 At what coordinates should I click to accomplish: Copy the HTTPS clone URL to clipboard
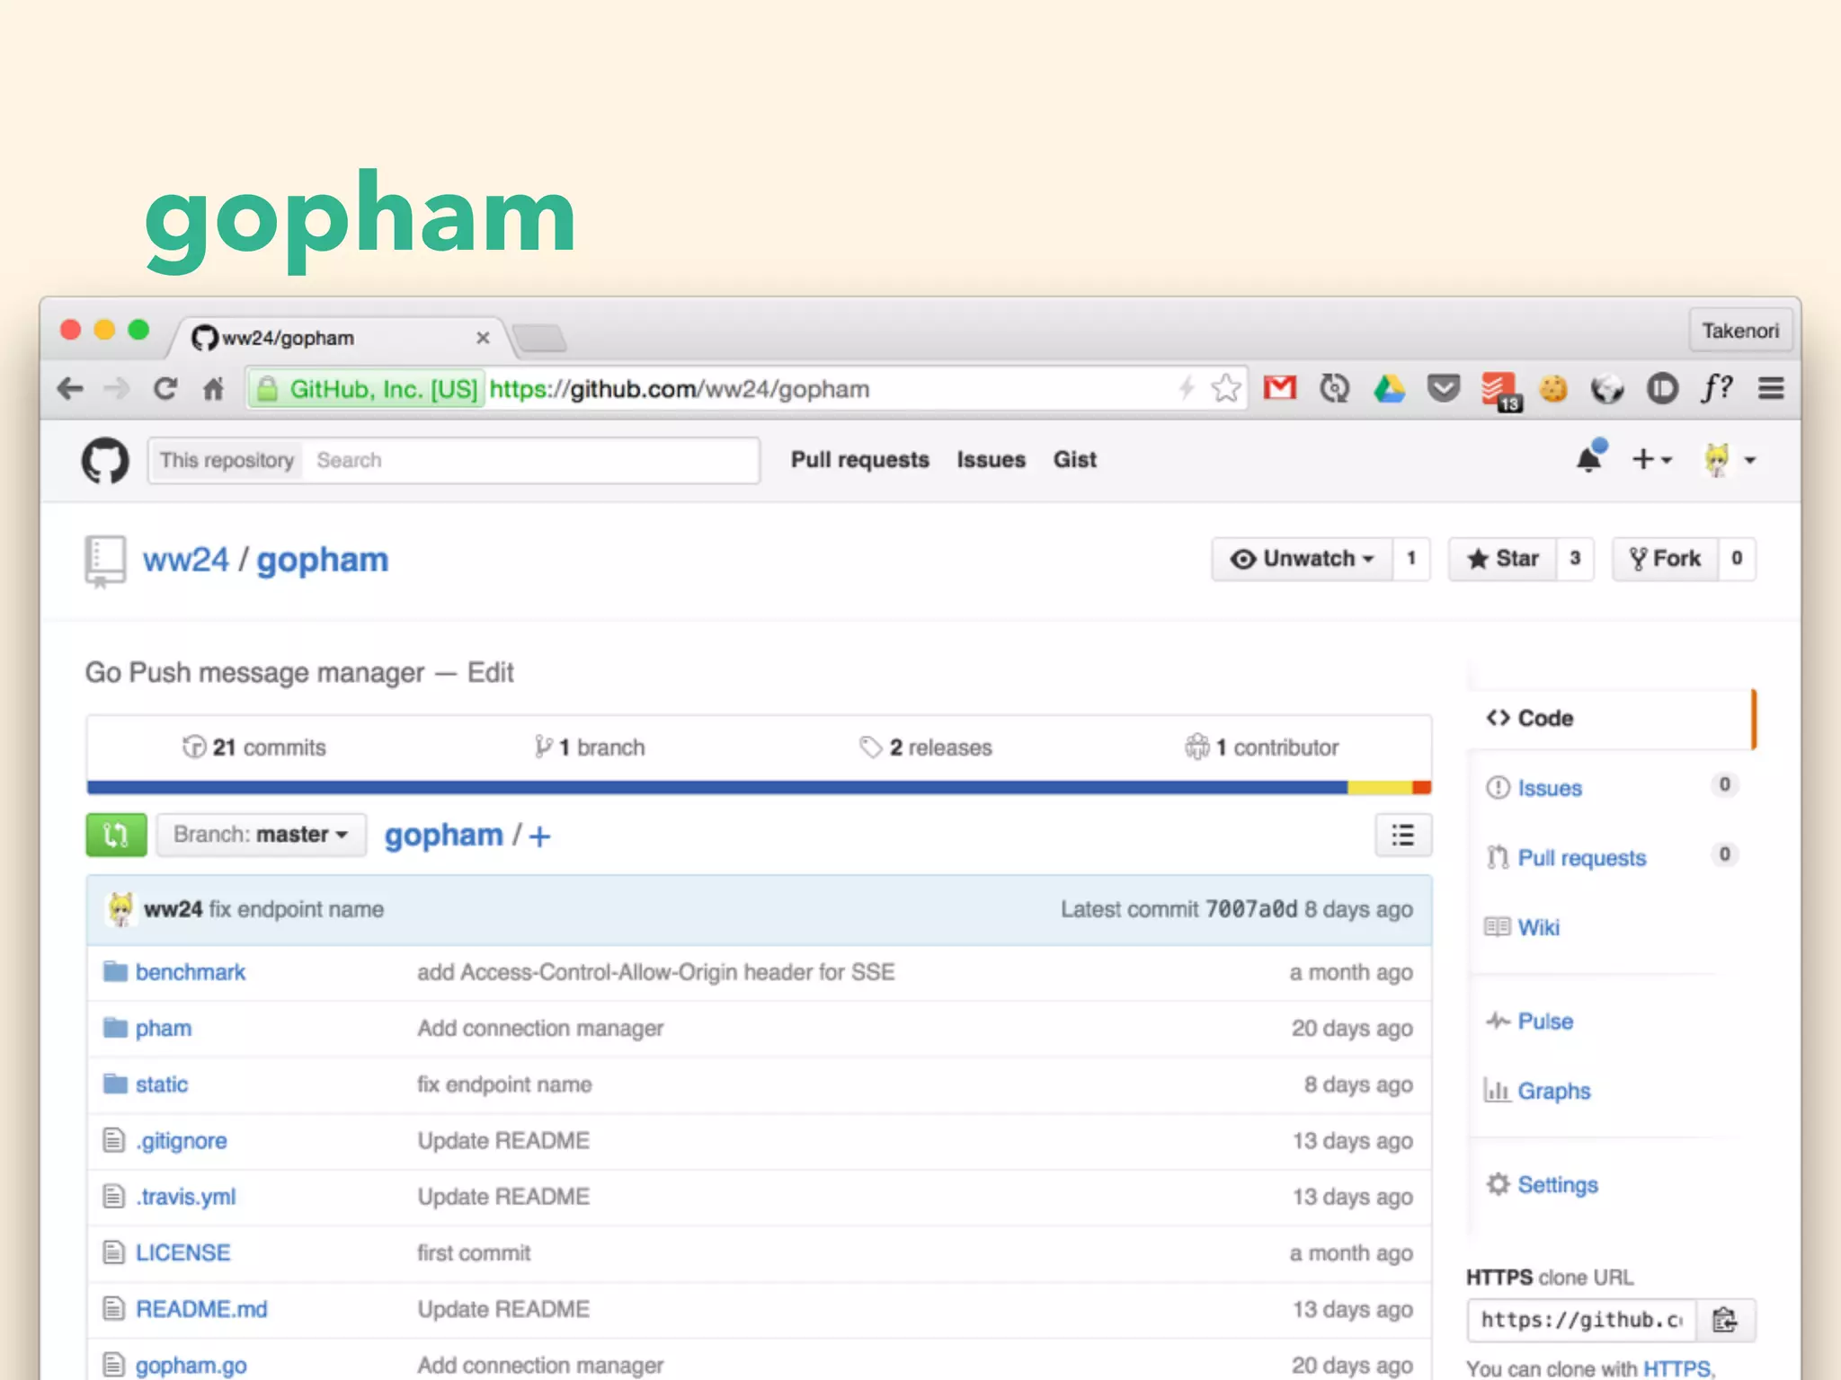tap(1725, 1320)
